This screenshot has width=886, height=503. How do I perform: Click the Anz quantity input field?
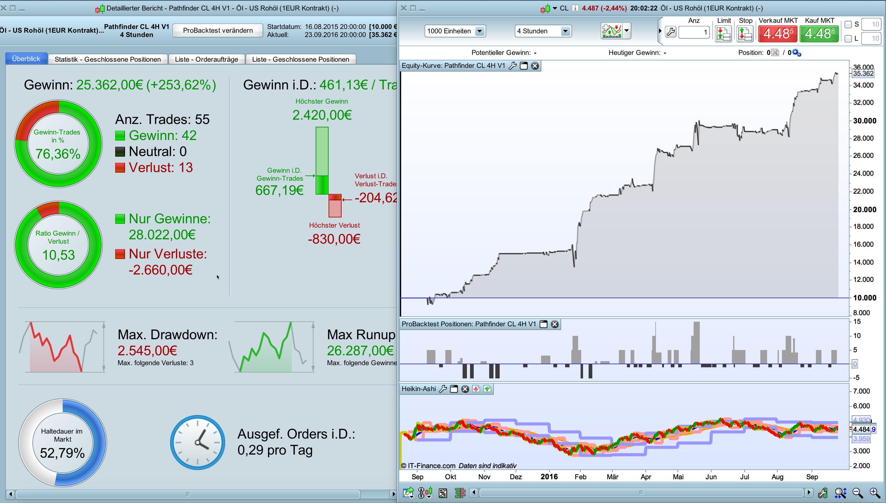click(694, 32)
